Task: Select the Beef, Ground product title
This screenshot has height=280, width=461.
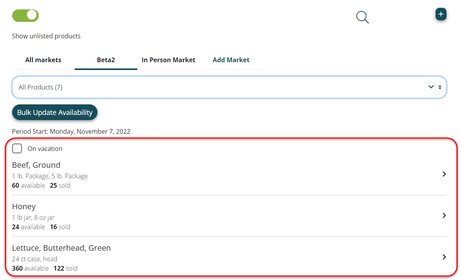Action: [36, 165]
